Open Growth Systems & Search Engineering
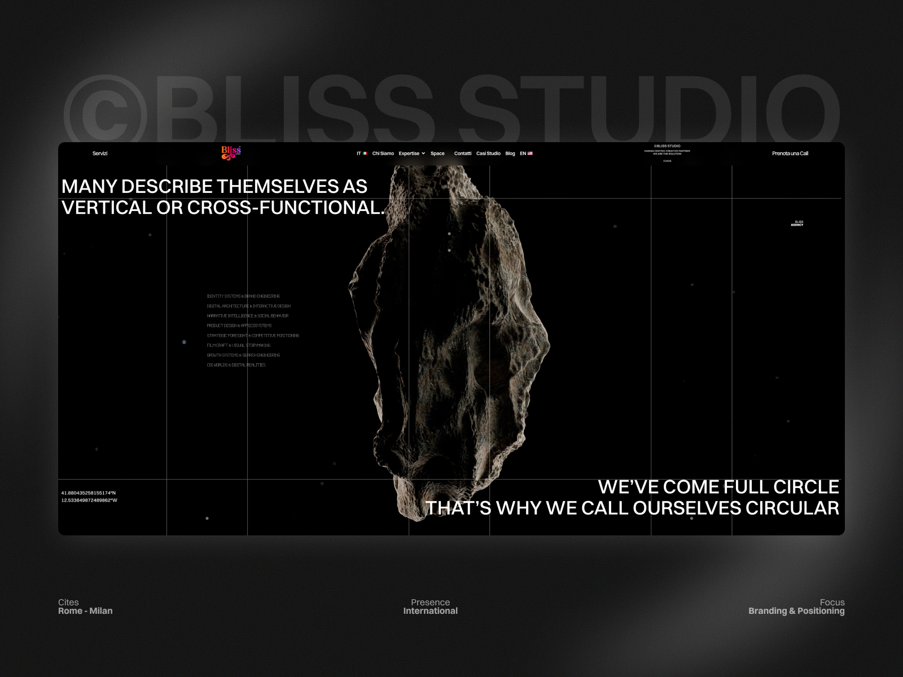 coord(243,355)
